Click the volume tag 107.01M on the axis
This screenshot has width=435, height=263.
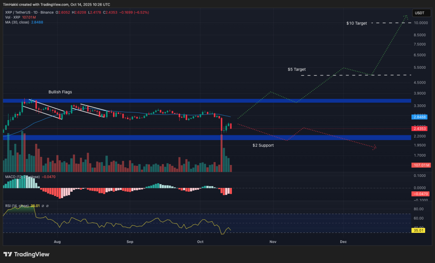422,165
